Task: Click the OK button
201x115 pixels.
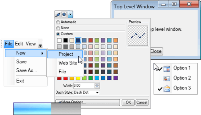Action: click(x=128, y=102)
